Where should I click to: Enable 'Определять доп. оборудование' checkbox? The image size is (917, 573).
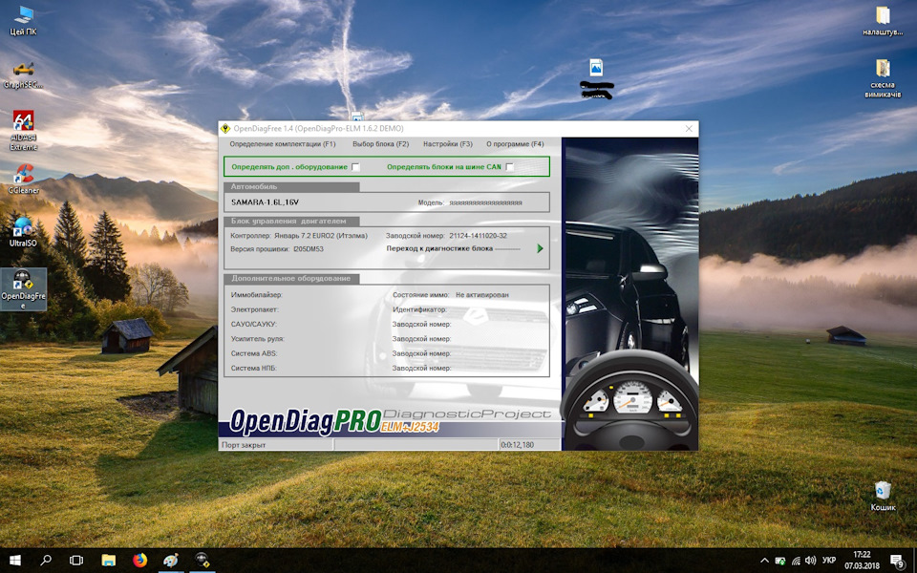(x=355, y=167)
